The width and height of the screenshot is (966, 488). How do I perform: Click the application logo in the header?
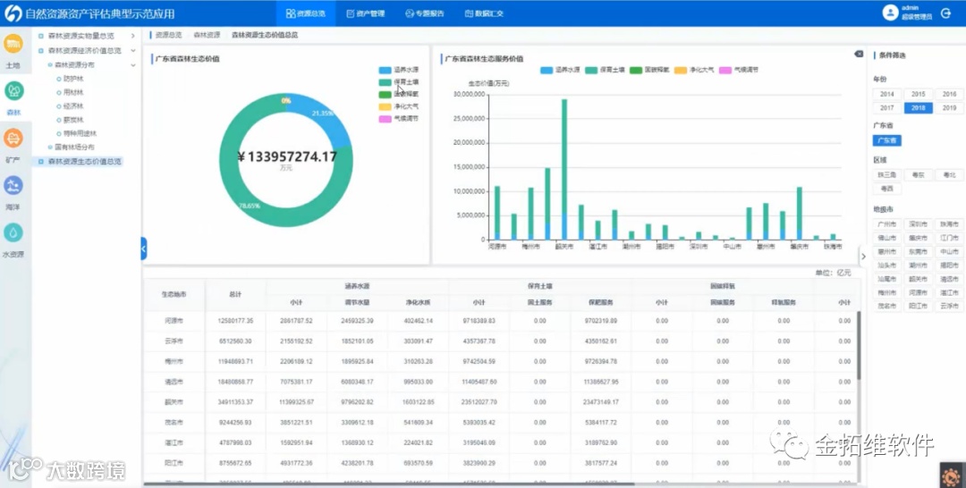coord(13,13)
